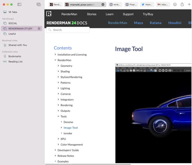Expand the Developers' Guide chevron

click(x=55, y=150)
